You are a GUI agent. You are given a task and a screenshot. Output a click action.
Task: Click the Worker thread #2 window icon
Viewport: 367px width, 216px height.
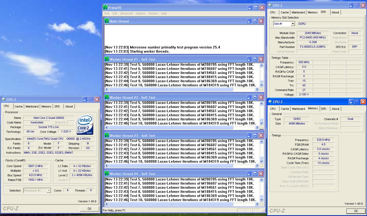107,97
